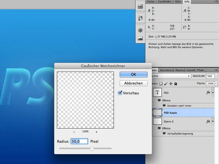The image size is (219, 164).
Task: Click the Fläche percentage field
Action: click(x=210, y=83)
